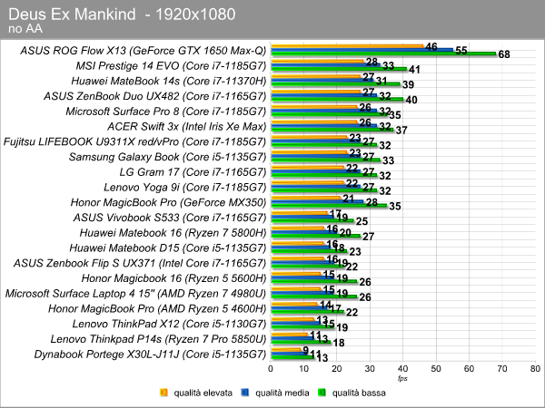Viewport: 545px width, 408px height.
Task: Click the value 33 on Samsung Galaxy Book
Action: (388, 160)
